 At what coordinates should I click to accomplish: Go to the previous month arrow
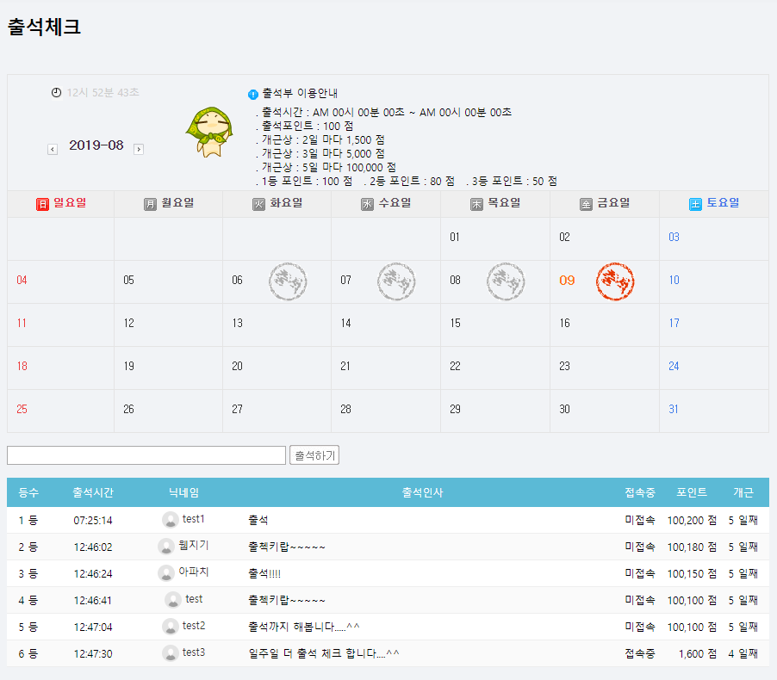click(x=53, y=149)
